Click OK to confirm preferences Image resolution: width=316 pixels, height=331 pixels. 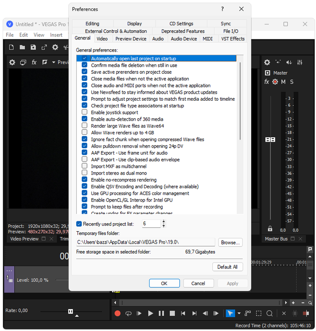click(x=164, y=283)
